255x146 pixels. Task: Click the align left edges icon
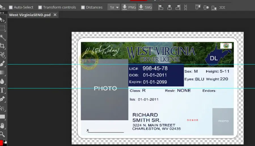click(x=161, y=7)
